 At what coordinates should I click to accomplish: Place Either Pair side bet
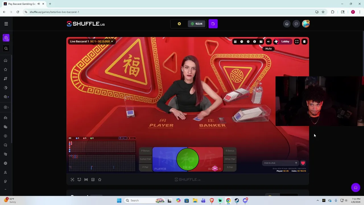pyautogui.click(x=230, y=159)
